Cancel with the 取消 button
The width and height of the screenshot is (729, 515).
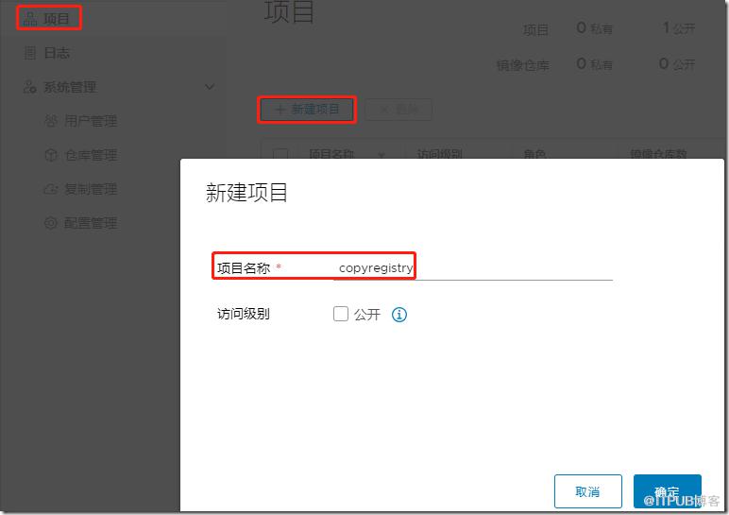pos(587,491)
